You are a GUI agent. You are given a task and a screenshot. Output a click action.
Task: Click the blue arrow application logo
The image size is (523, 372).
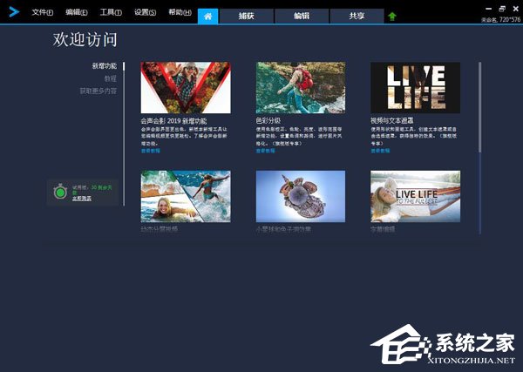tap(14, 12)
